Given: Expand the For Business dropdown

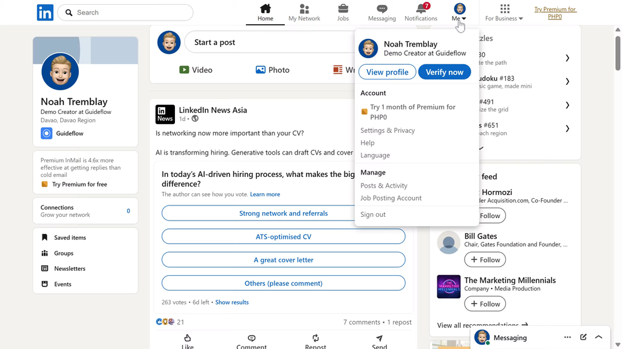Looking at the screenshot, I should (x=504, y=13).
